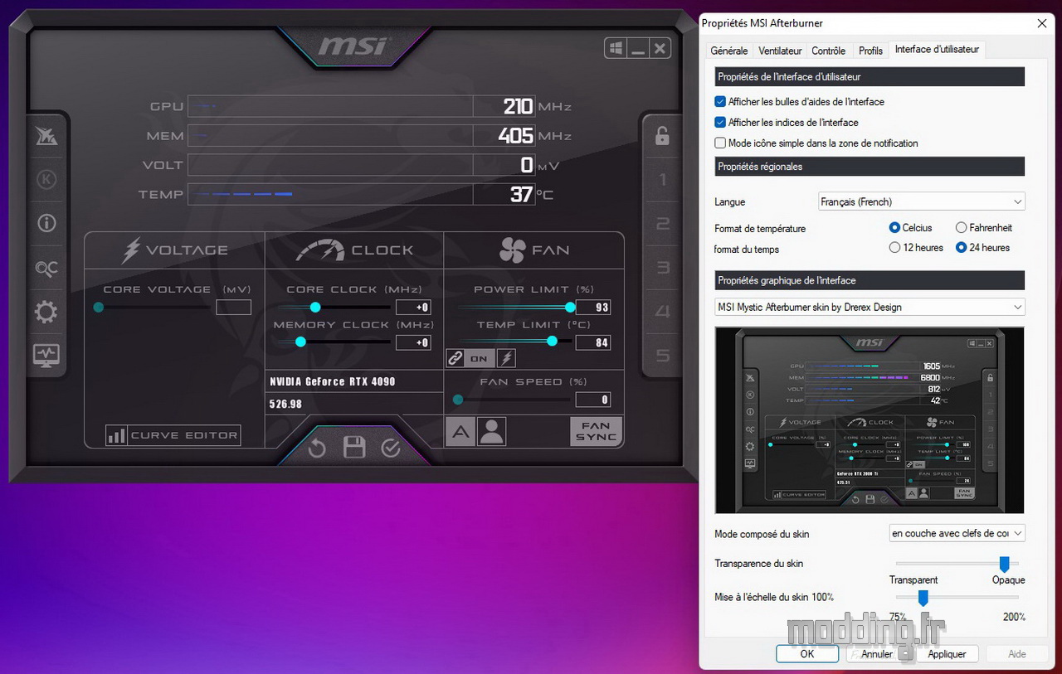Select profile slot 1

click(x=662, y=180)
